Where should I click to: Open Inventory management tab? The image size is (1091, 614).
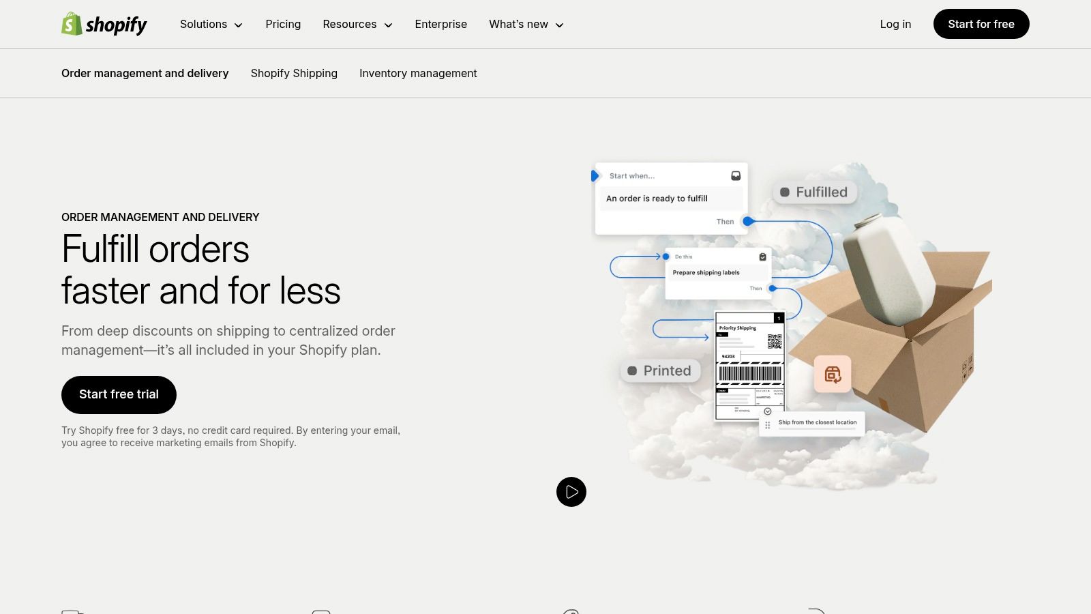tap(418, 73)
